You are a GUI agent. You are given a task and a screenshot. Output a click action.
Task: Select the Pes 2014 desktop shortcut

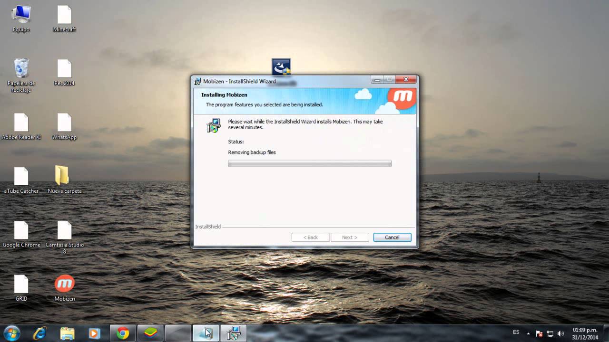[64, 73]
